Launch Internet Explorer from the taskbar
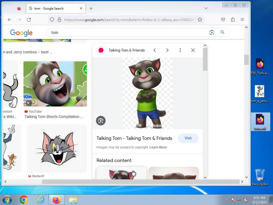The width and height of the screenshot is (273, 205). click(40, 200)
